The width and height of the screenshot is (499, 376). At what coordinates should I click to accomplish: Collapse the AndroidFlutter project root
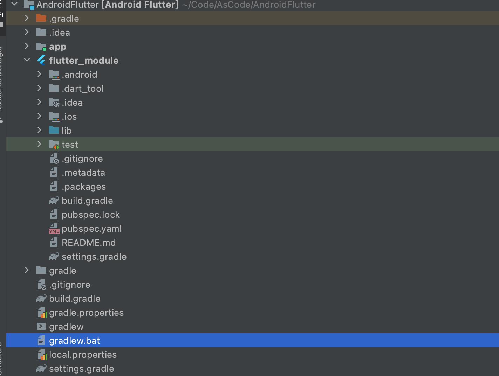pyautogui.click(x=14, y=4)
